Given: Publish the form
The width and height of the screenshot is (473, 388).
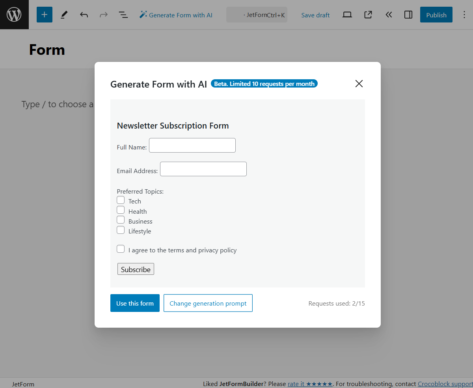Looking at the screenshot, I should coord(436,15).
